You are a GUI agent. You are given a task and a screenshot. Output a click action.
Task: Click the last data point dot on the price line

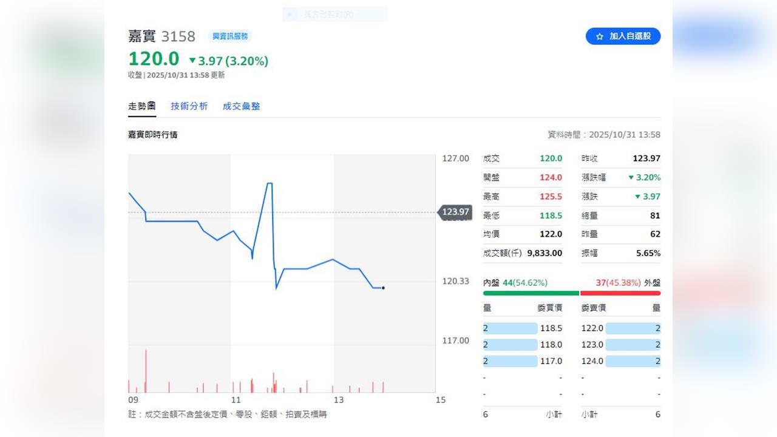coord(383,288)
